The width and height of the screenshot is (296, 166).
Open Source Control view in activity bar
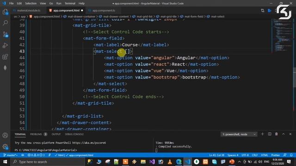coord(5,34)
